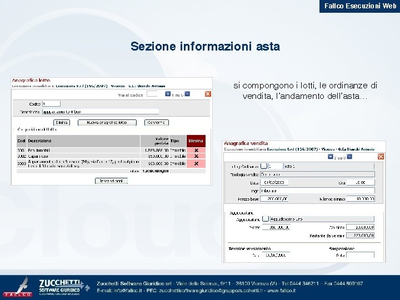
Task: Go to previous record in Anagrafica lotto
Action: pos(168,94)
